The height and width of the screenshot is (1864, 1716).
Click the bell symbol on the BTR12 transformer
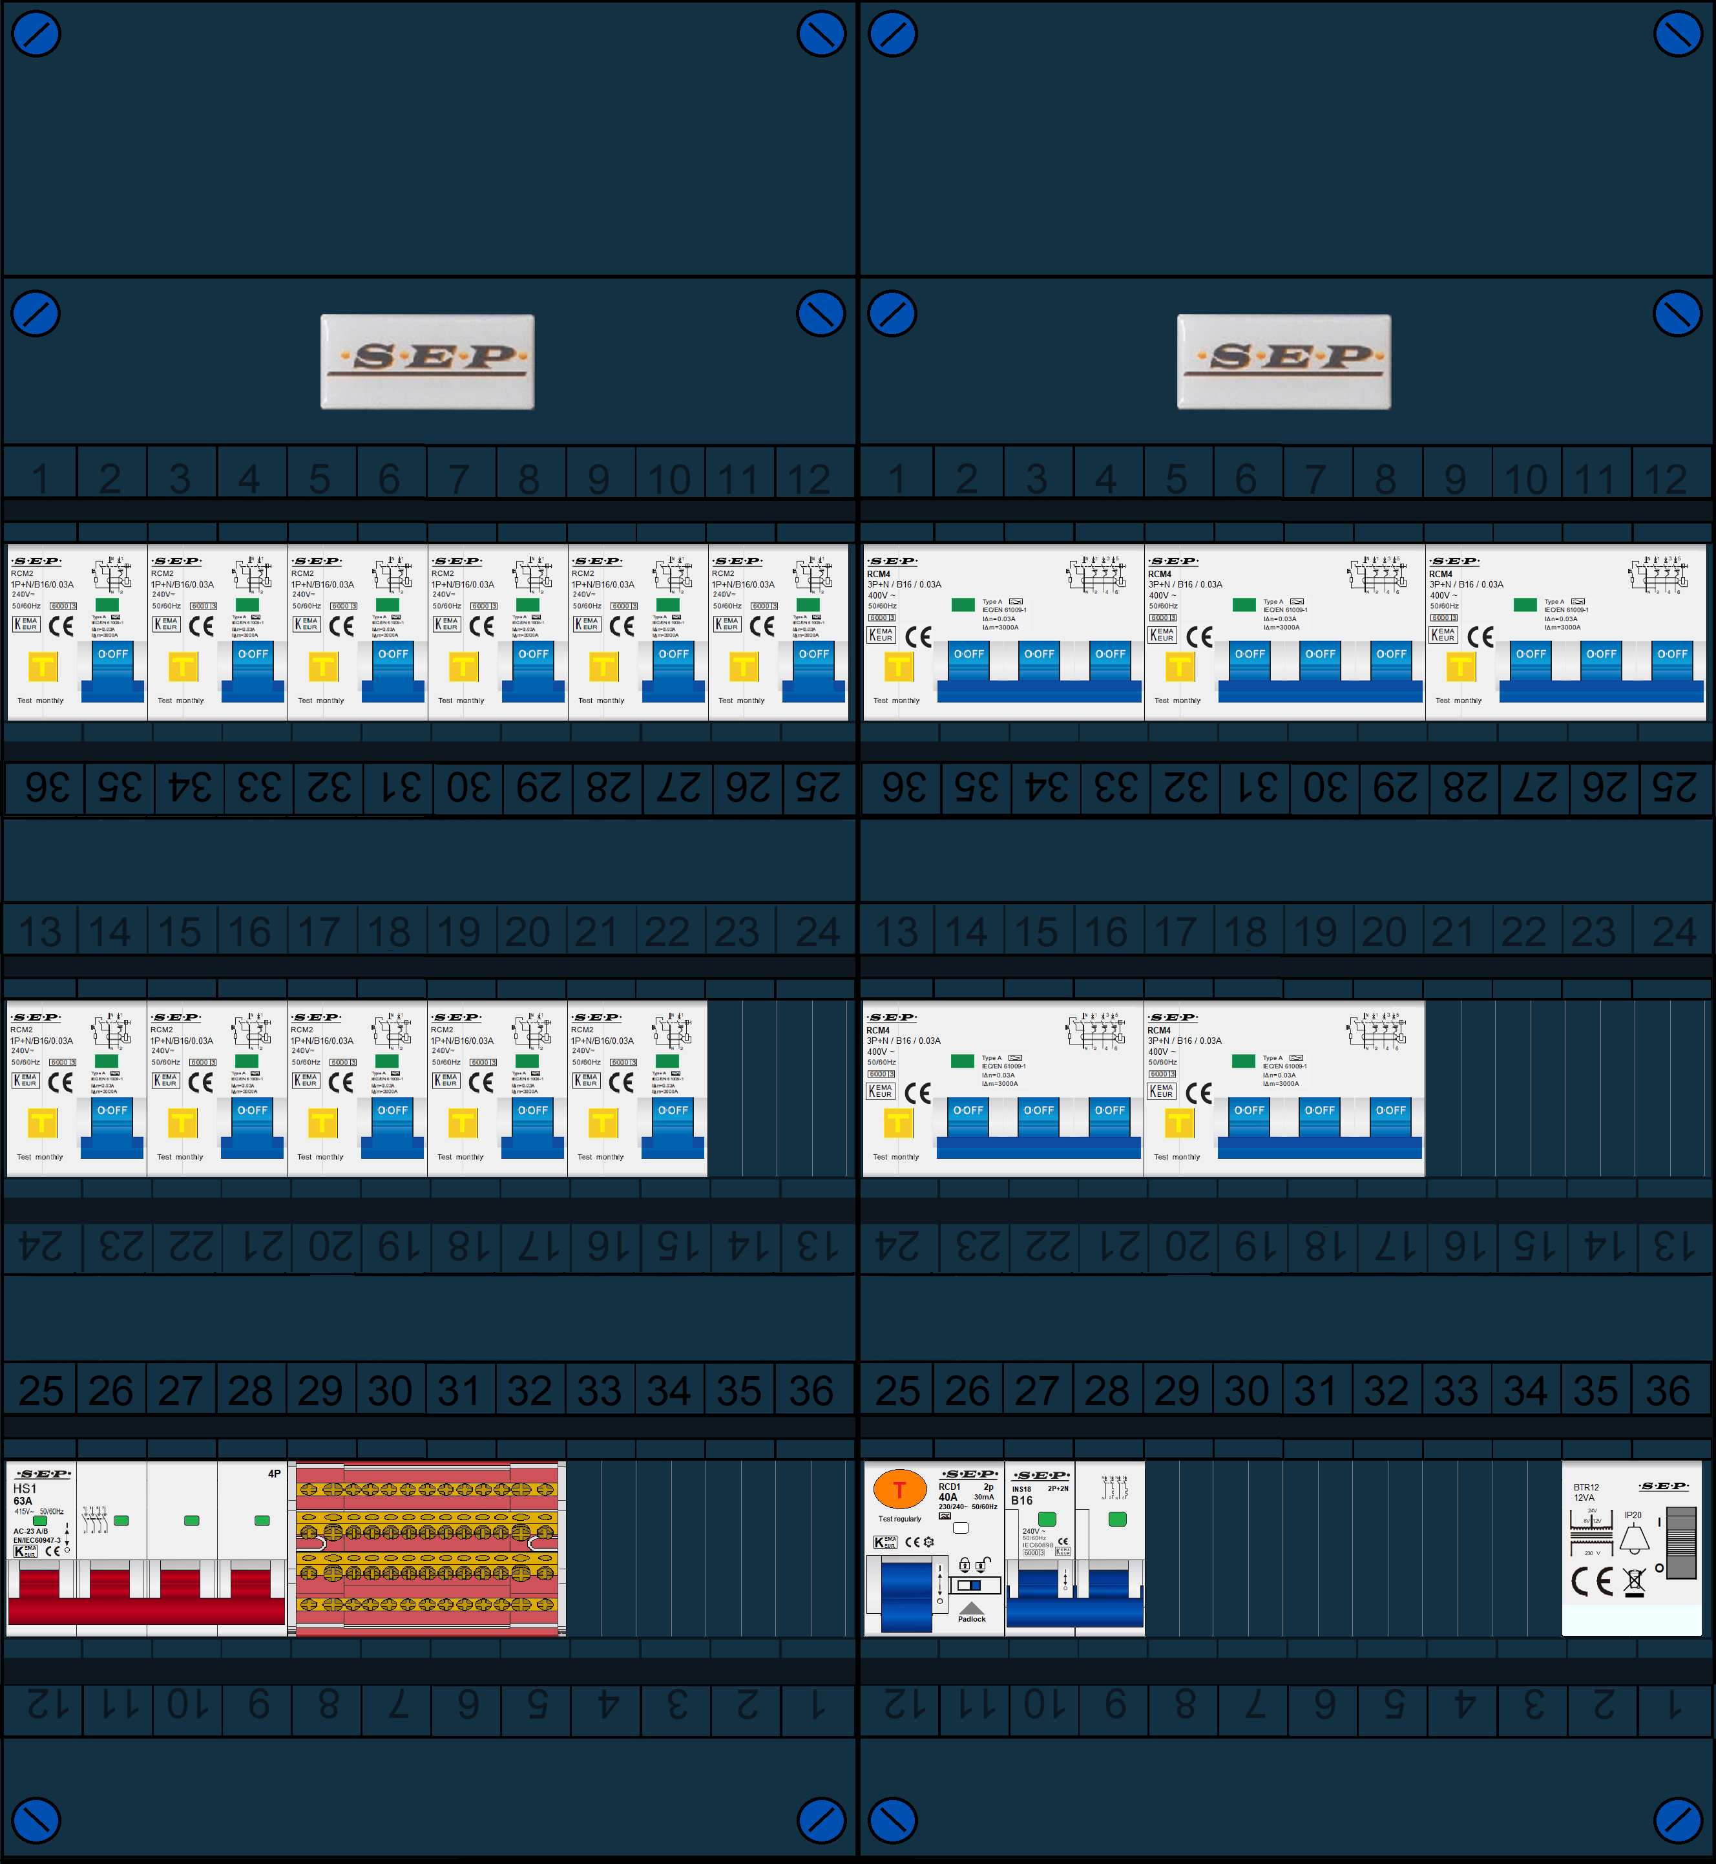(x=1635, y=1540)
